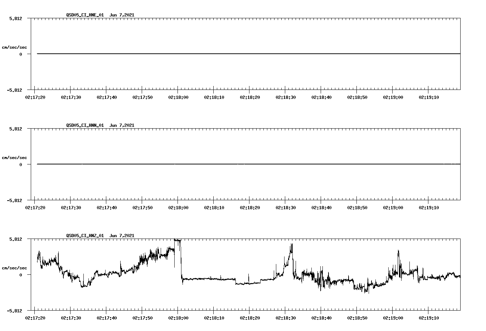Select the 5.812 upper limit on HNE plot
This screenshot has width=486, height=331.
pos(15,18)
